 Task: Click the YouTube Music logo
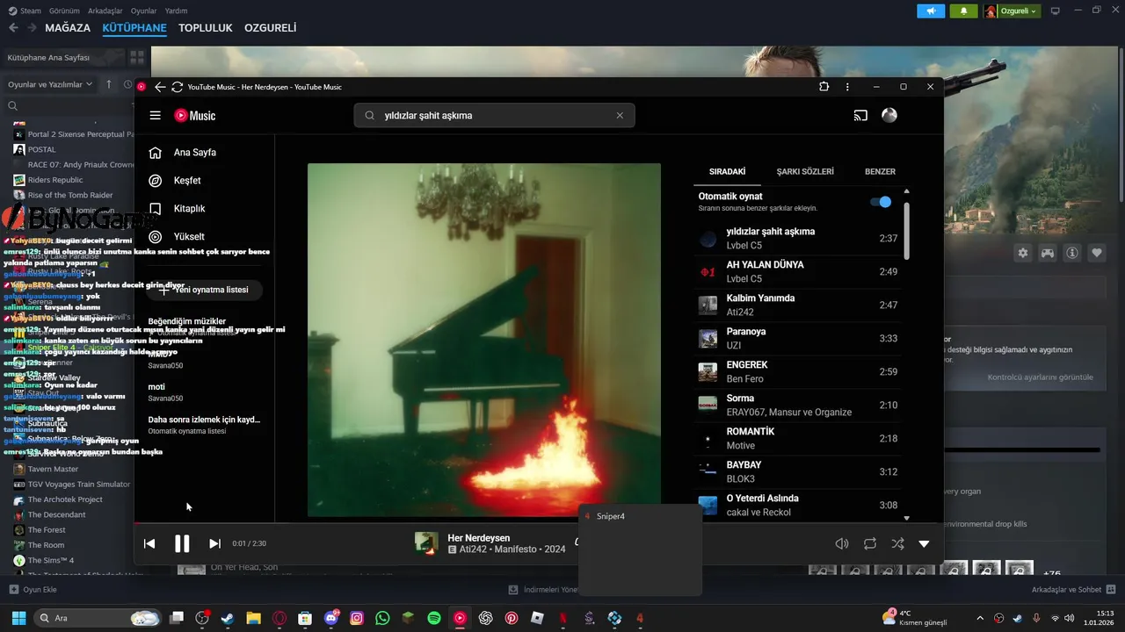[194, 115]
